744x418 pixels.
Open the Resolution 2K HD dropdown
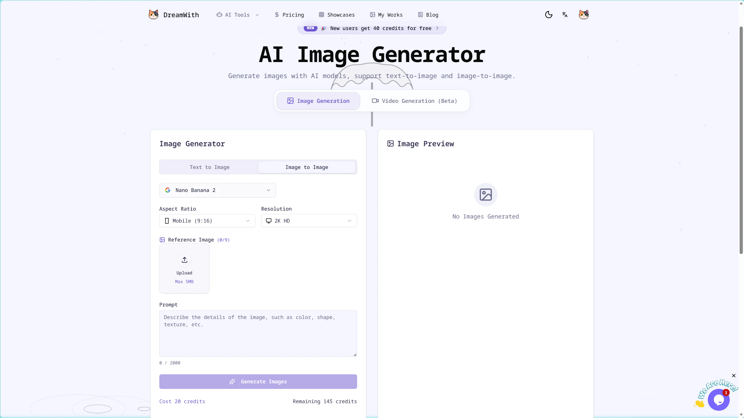click(309, 221)
